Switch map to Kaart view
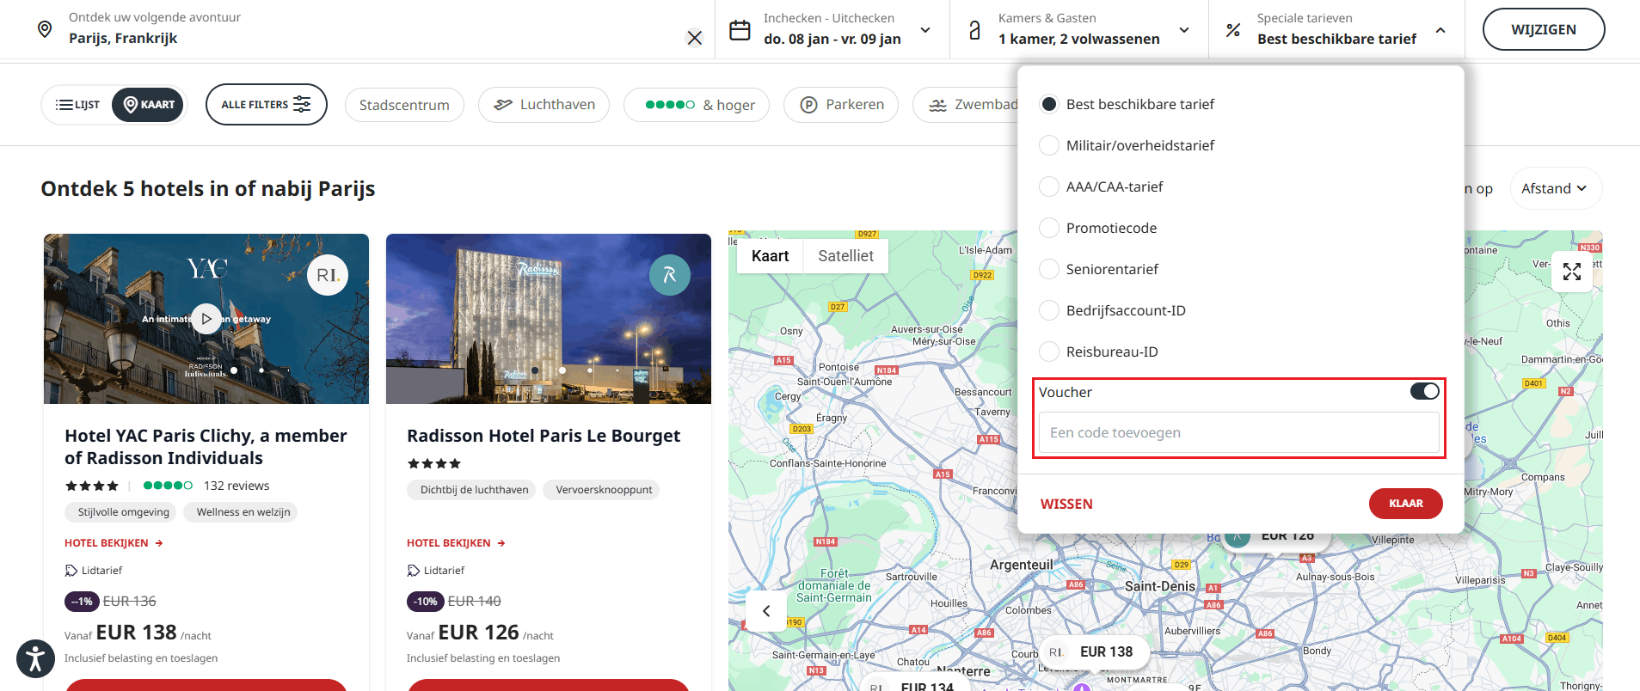 (770, 256)
